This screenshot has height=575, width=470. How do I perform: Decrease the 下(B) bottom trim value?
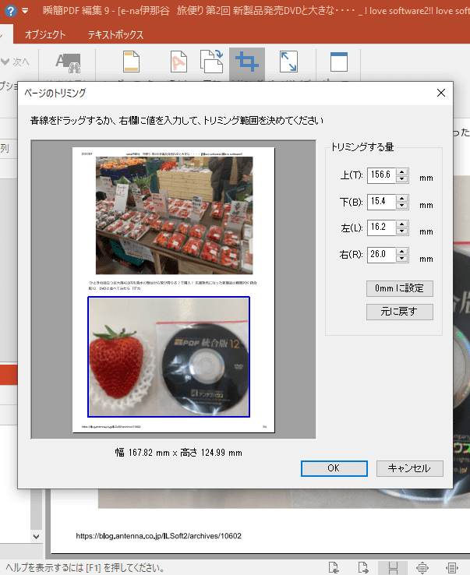(402, 206)
